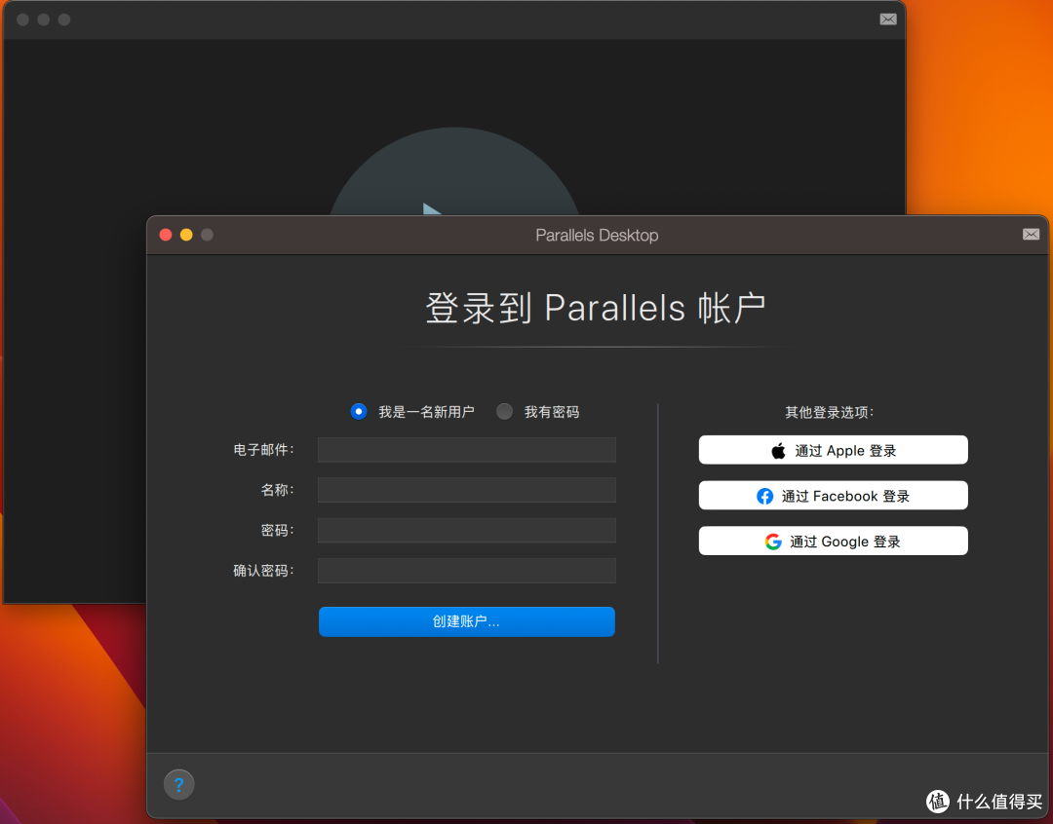Image resolution: width=1053 pixels, height=824 pixels.
Task: Click into the 密码 field
Action: coord(467,530)
